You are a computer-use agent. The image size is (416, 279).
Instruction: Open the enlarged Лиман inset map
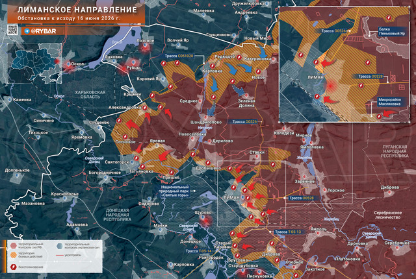(344, 64)
